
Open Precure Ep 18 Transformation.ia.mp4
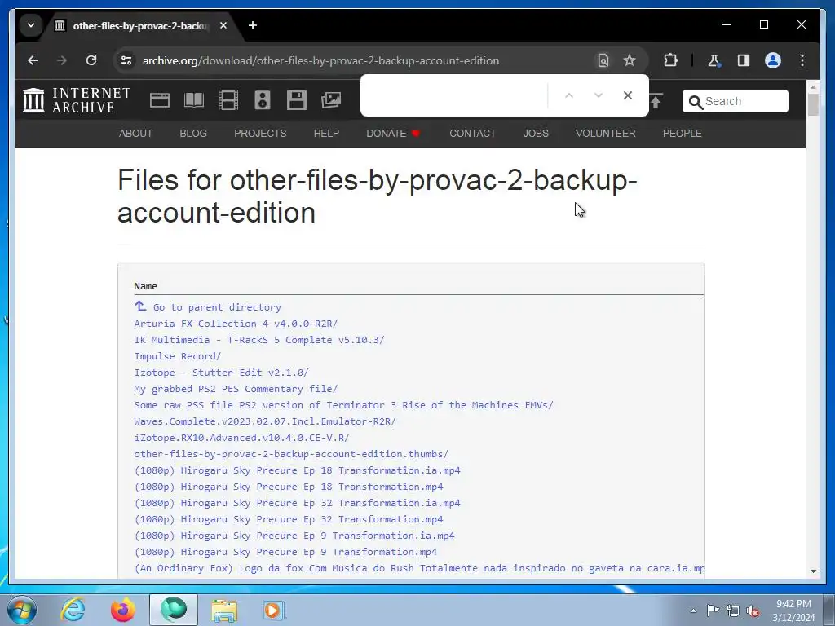coord(297,470)
